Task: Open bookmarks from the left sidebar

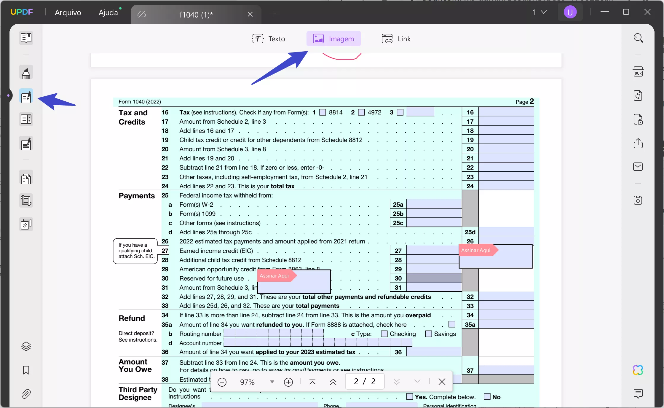Action: [x=26, y=370]
